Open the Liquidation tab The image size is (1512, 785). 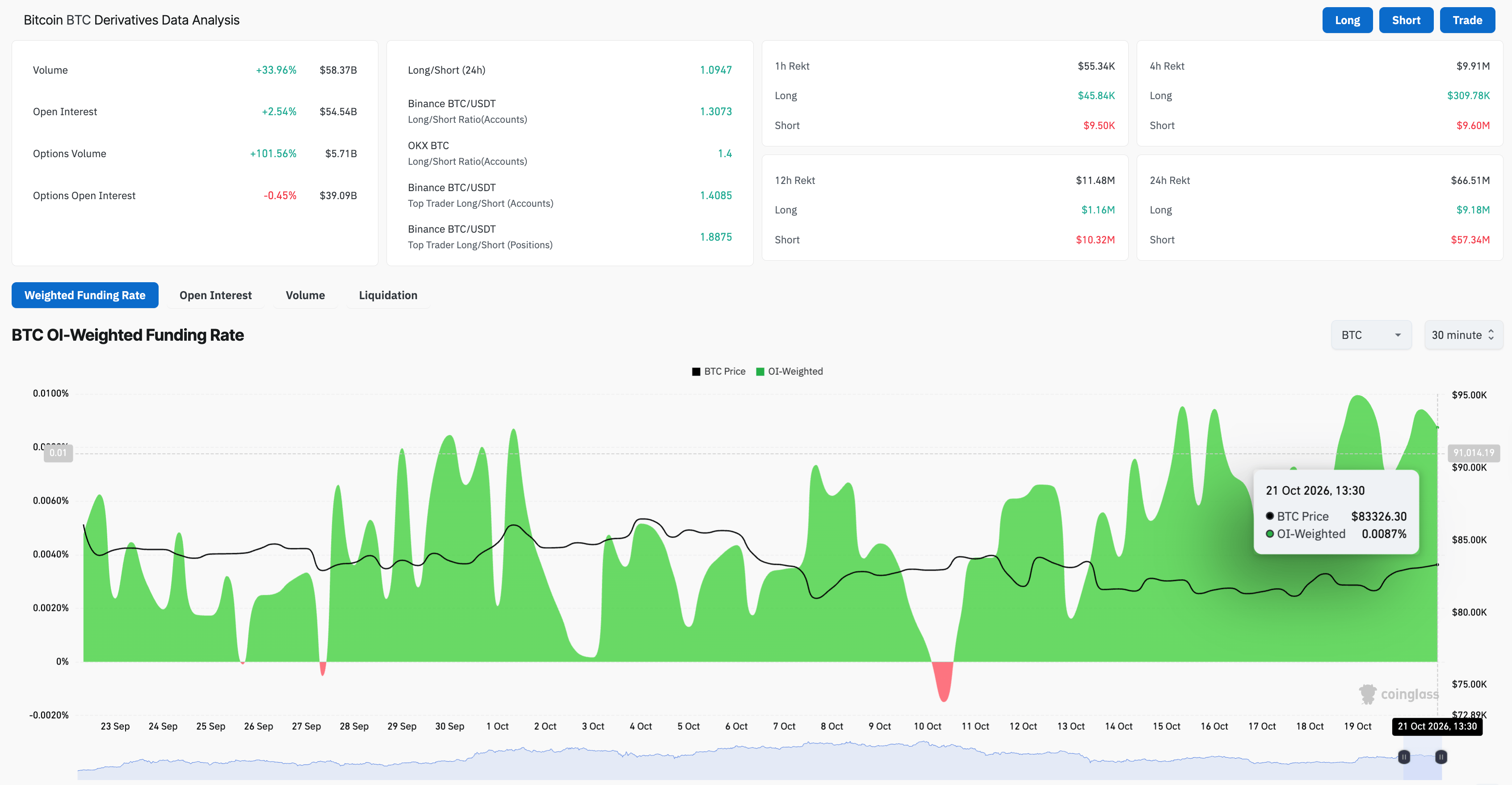(388, 295)
